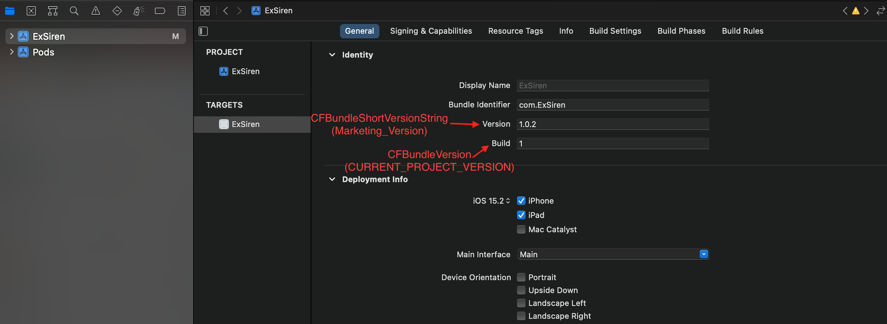
Task: Select the ExSiren target app icon
Action: click(x=224, y=124)
